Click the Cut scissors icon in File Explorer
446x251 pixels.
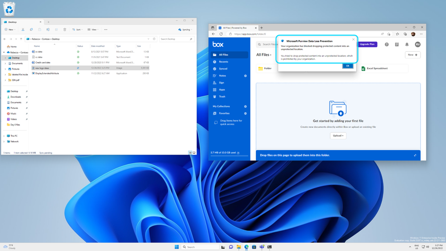pyautogui.click(x=23, y=29)
